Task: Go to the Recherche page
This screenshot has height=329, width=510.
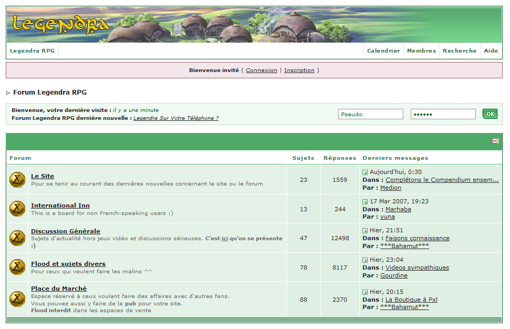Action: coord(460,51)
